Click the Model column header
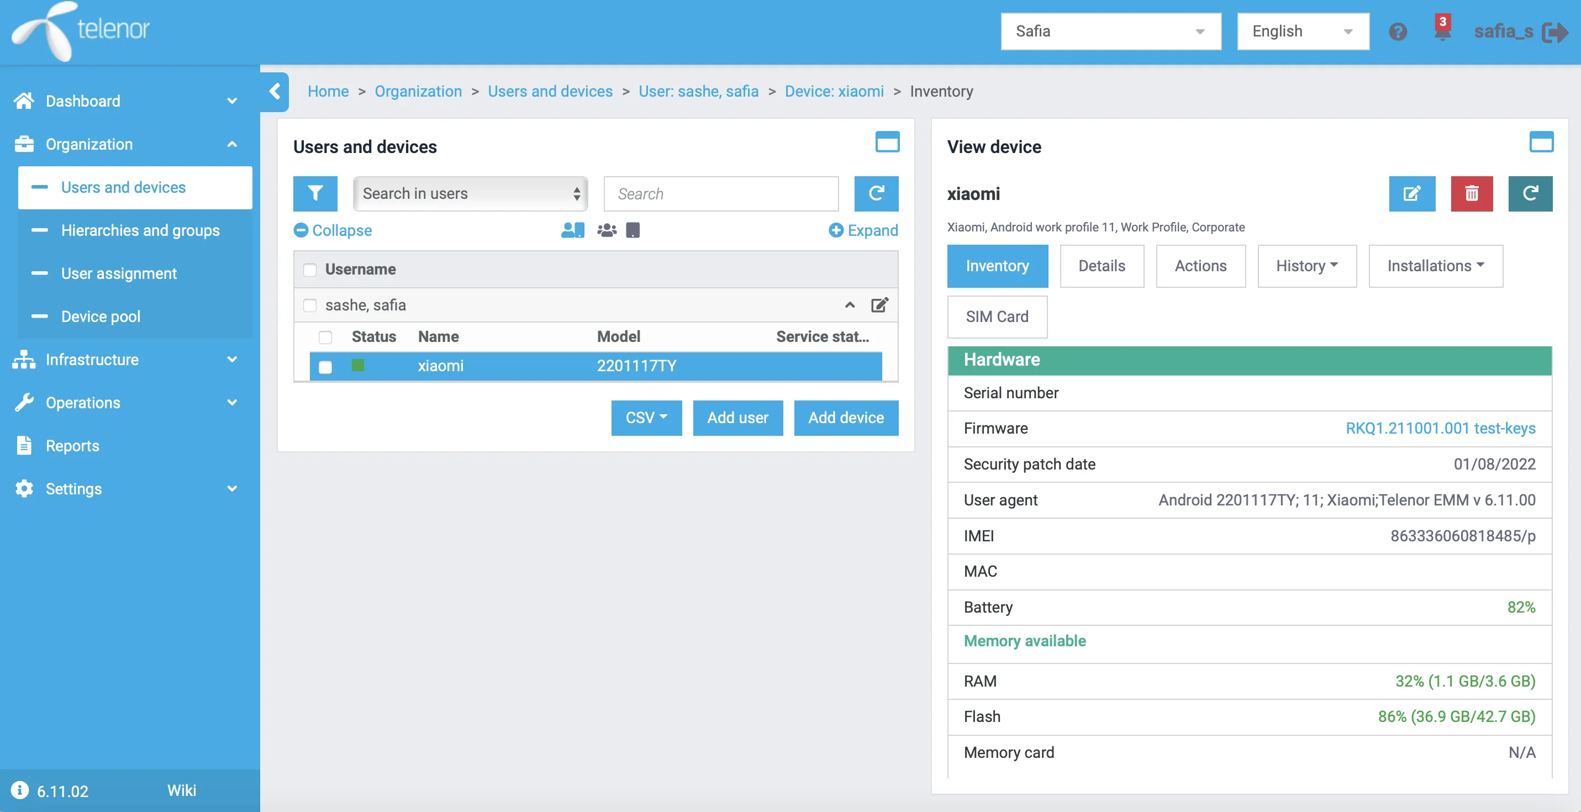This screenshot has height=812, width=1581. point(619,336)
